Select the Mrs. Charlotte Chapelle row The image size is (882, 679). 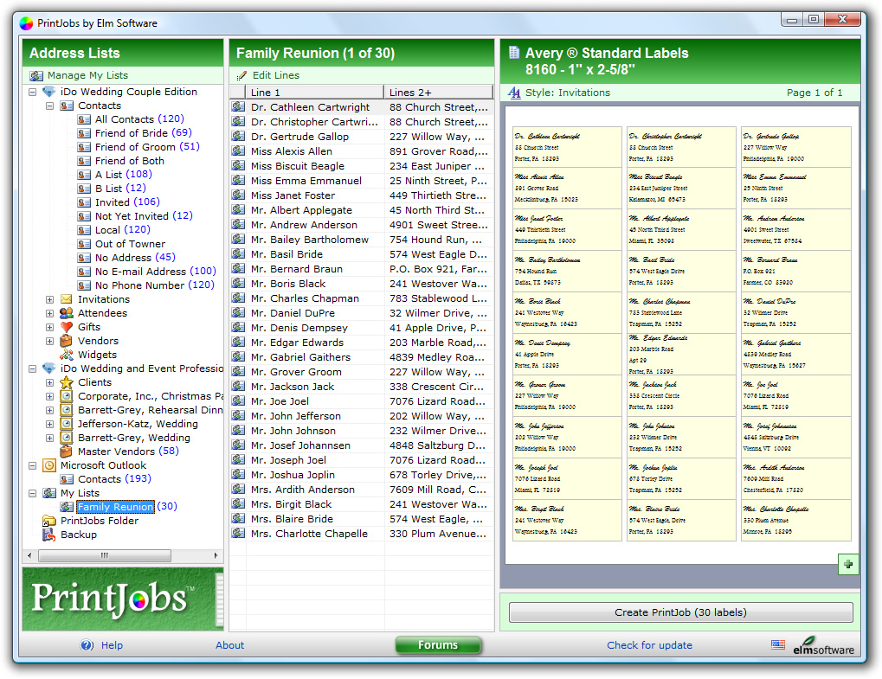point(361,534)
